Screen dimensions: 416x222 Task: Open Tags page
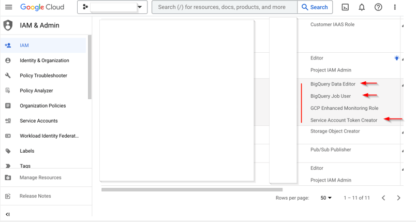coord(25,166)
